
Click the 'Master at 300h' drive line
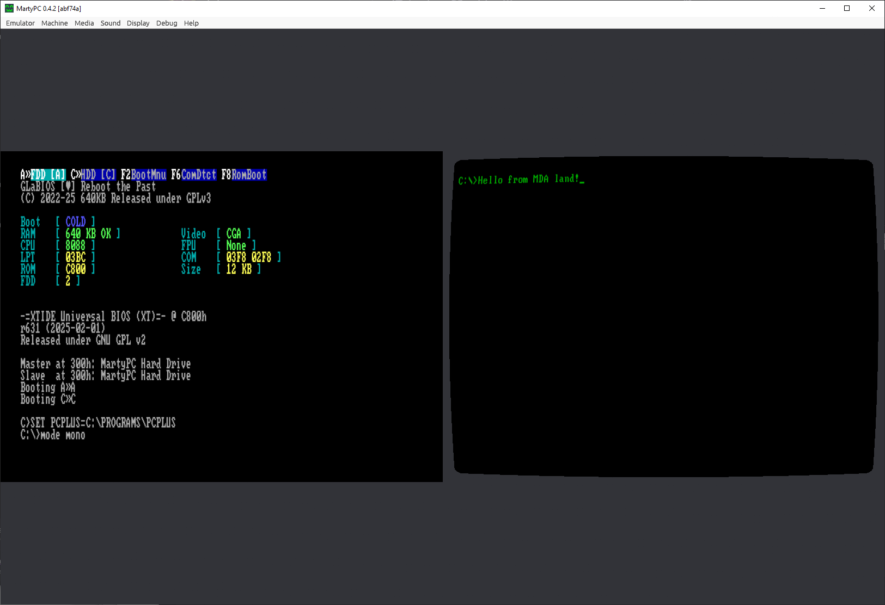tap(106, 363)
